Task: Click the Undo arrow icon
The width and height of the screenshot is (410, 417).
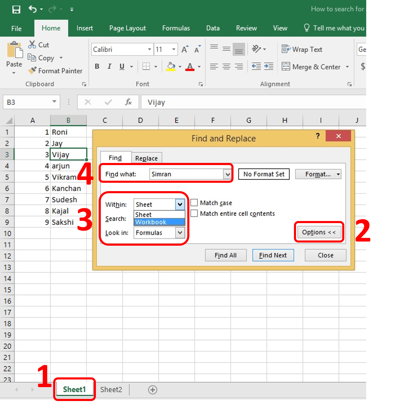Action: pos(33,9)
